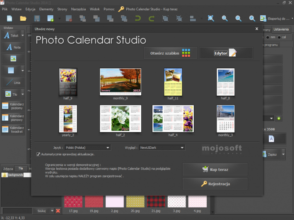The image size is (294, 220).
Task: Click the Tło background tool
Action: point(11,94)
